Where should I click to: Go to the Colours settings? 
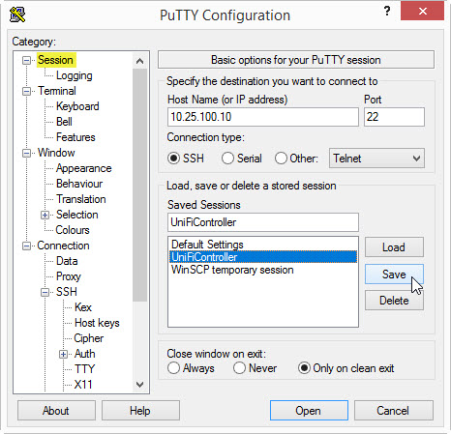coord(73,230)
